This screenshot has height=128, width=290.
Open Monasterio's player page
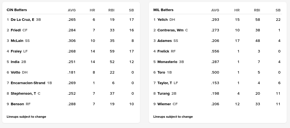[167, 62]
